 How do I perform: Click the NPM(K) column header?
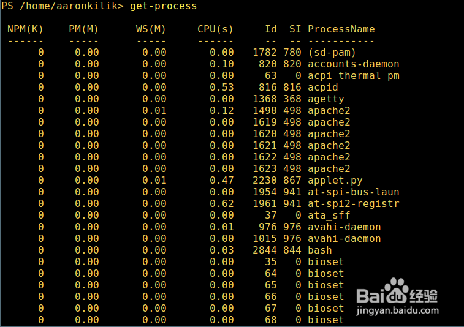tap(25, 29)
